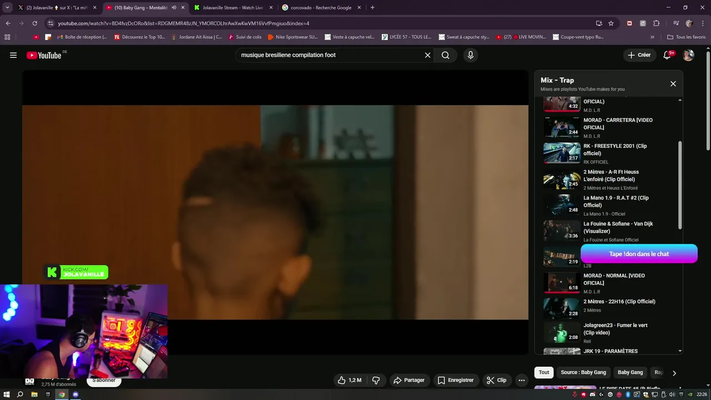Click Tape !don dans le chat banner

[x=639, y=254]
